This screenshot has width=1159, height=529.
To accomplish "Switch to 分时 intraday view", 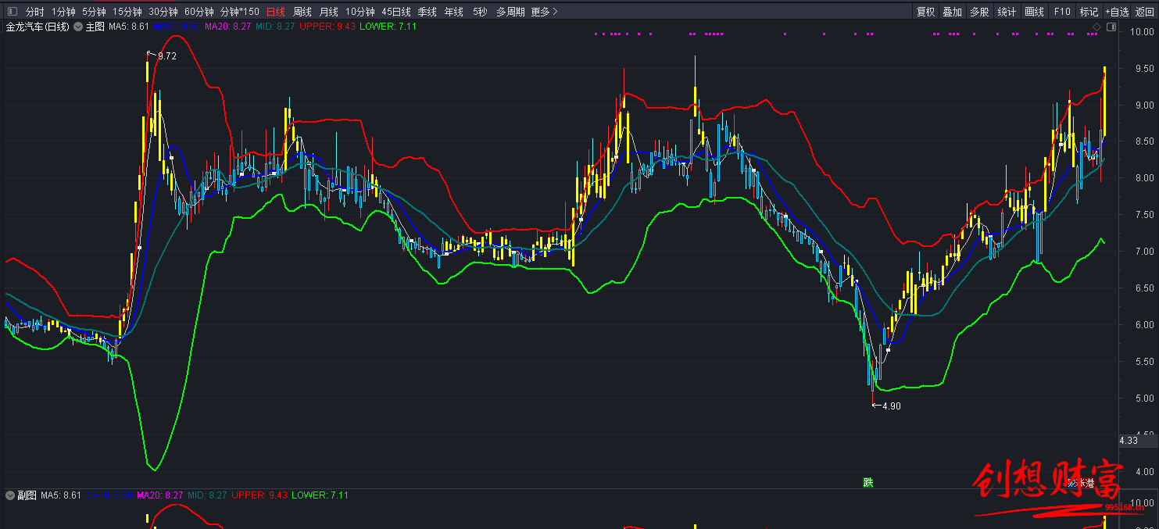I will [x=34, y=12].
